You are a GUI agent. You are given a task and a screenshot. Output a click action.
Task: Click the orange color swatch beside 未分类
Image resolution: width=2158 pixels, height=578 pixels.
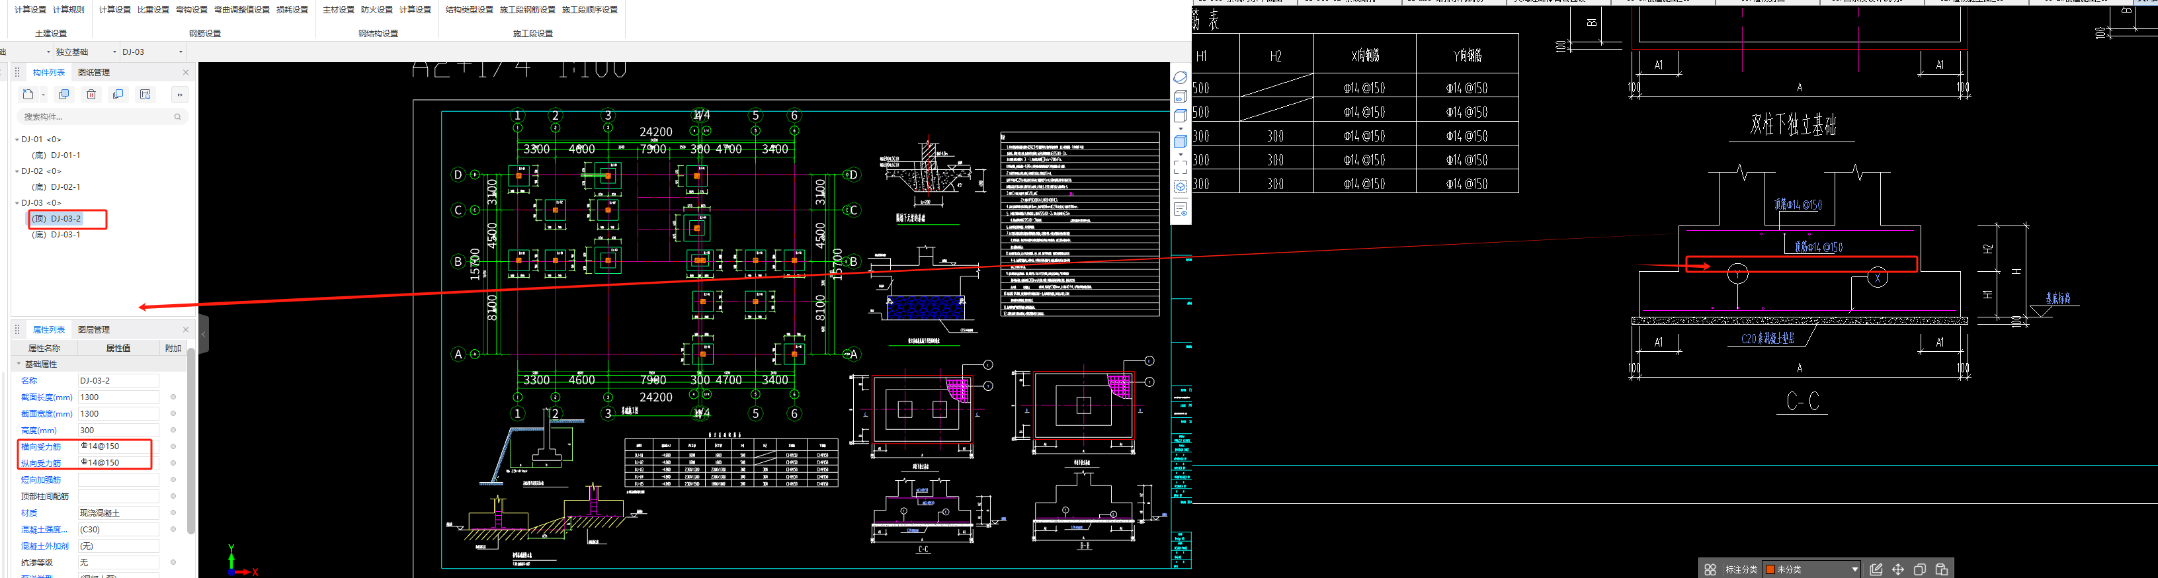point(1770,569)
